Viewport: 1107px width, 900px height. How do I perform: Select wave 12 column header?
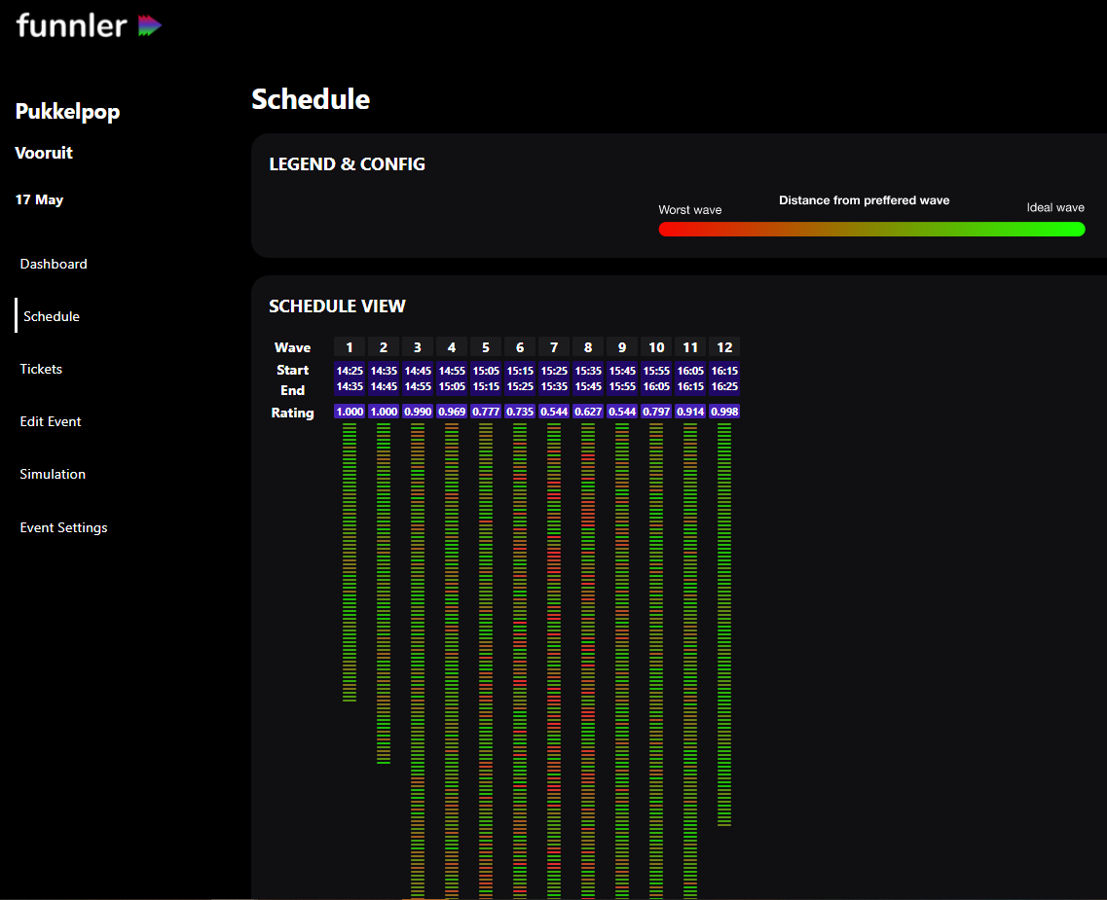724,347
